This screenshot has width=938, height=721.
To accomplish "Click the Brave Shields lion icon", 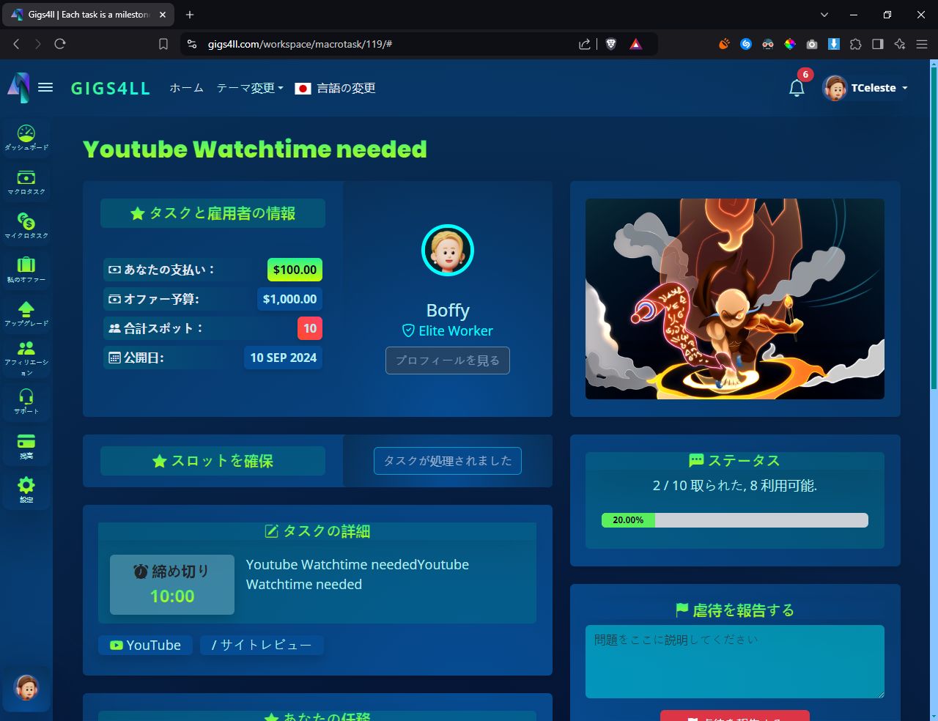I will pos(611,44).
